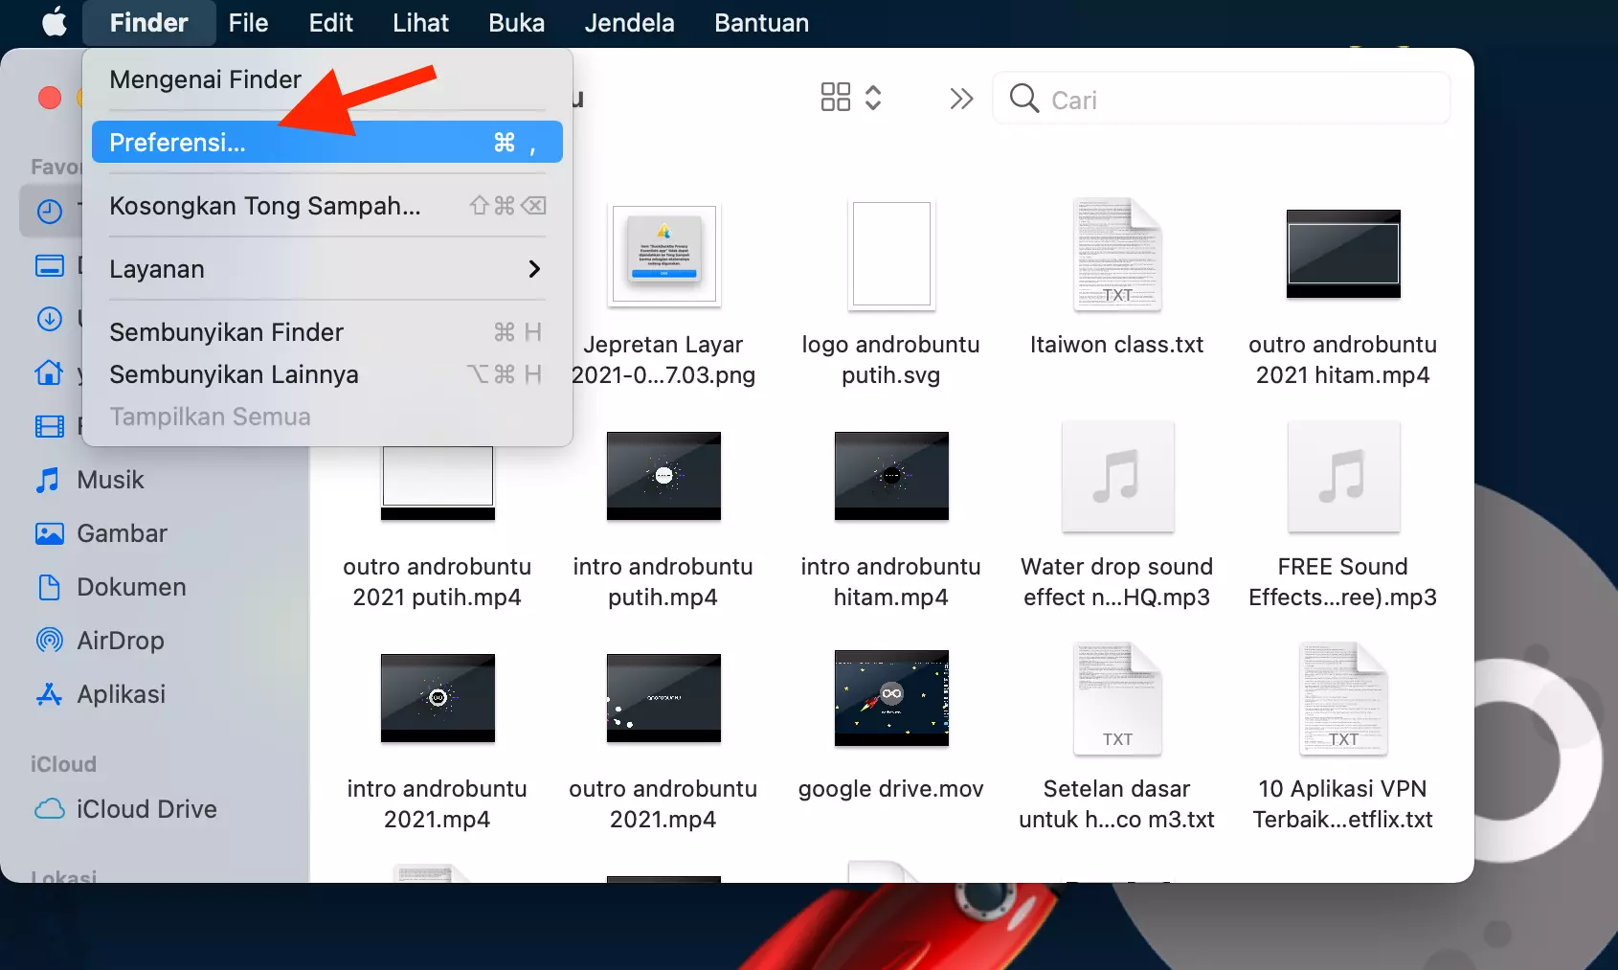This screenshot has height=970, width=1618.
Task: Open the Apple logo menu
Action: (55, 22)
